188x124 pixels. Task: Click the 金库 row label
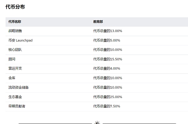pyautogui.click(x=12, y=78)
